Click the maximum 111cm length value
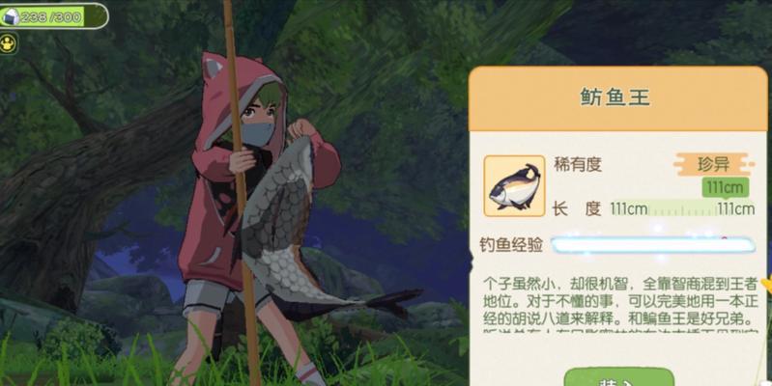The width and height of the screenshot is (772, 386). point(735,209)
